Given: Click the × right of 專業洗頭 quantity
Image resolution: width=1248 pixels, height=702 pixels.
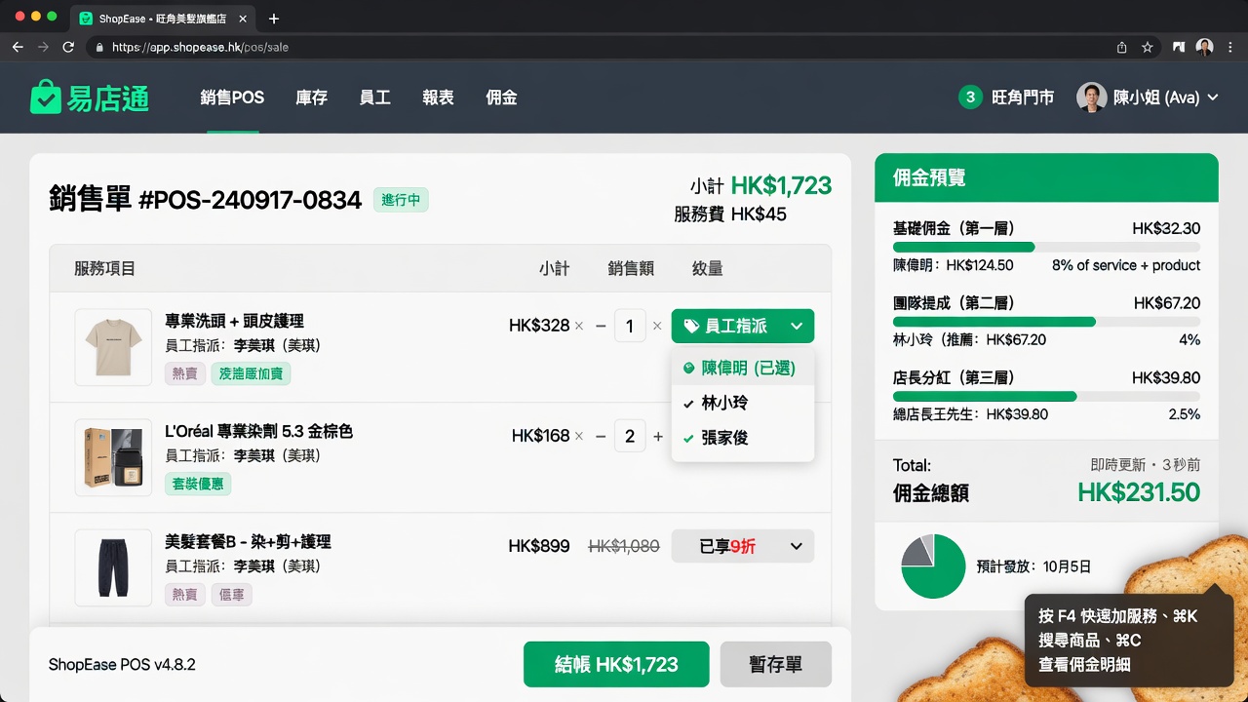Looking at the screenshot, I should point(656,326).
